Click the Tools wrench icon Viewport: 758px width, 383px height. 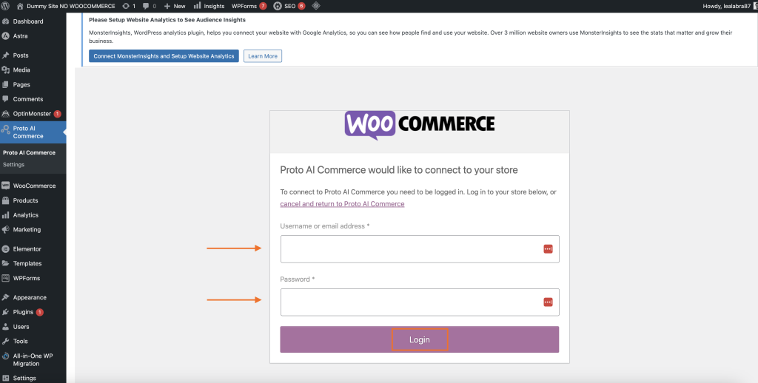coord(5,341)
